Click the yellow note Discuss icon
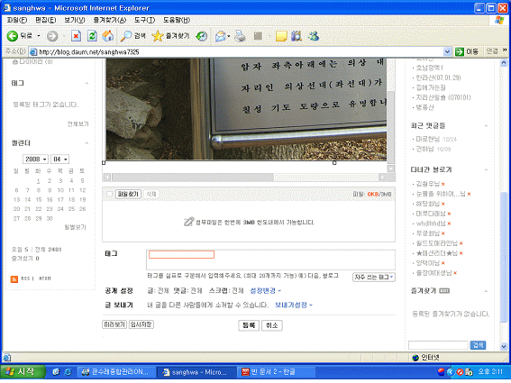This screenshot has height=383, width=511. 281,36
